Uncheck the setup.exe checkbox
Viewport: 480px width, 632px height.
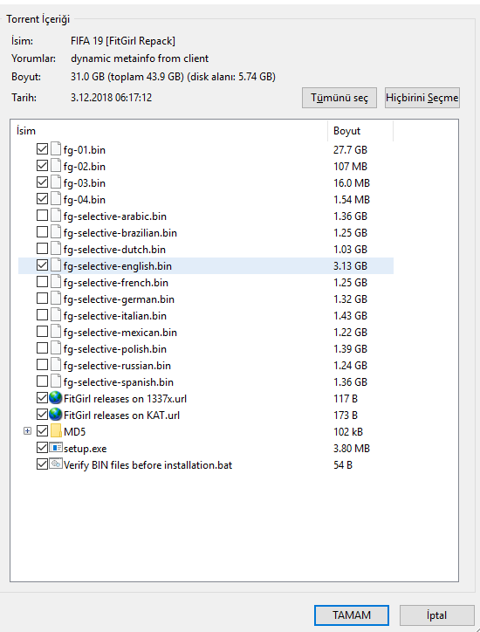point(42,448)
